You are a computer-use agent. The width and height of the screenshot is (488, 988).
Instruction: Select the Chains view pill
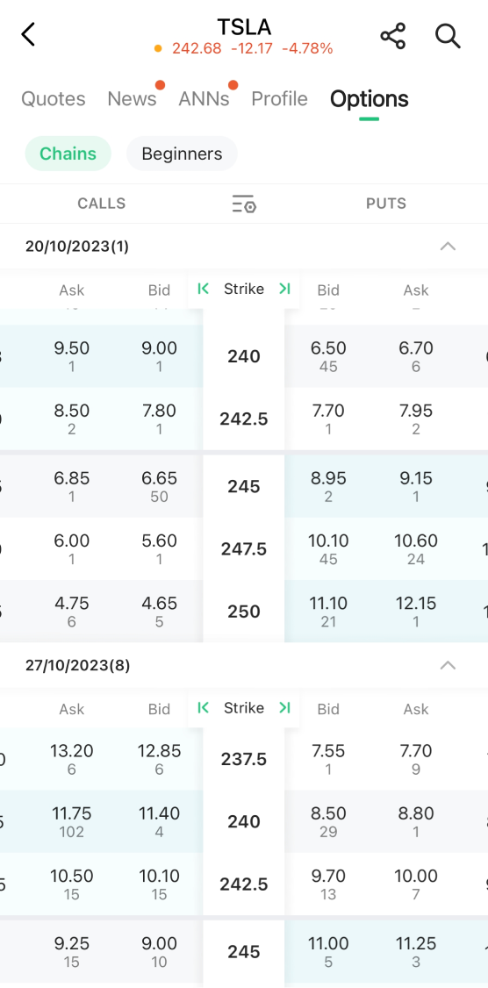[68, 154]
